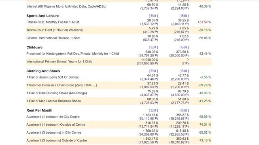259x145 pixels.
Task: Open first Edit link in Childcare row
Action: point(153,48)
